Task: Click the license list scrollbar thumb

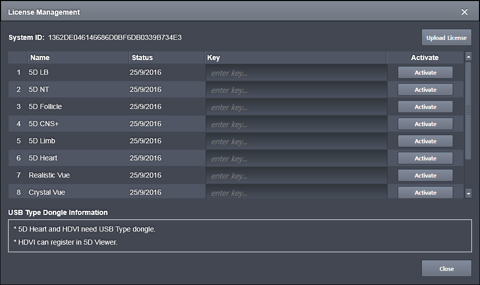Action: tap(468, 111)
